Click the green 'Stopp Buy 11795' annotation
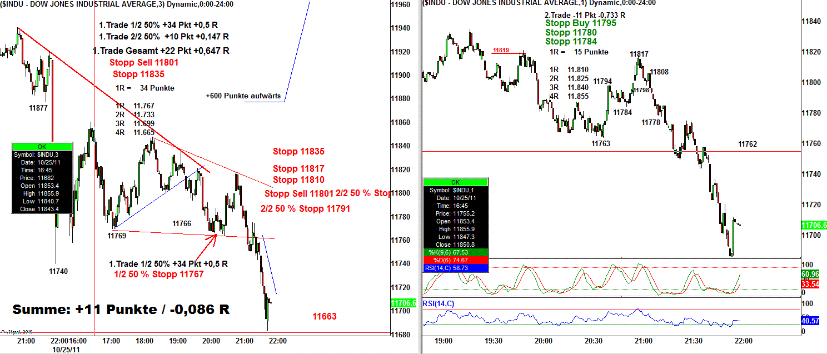 581,23
